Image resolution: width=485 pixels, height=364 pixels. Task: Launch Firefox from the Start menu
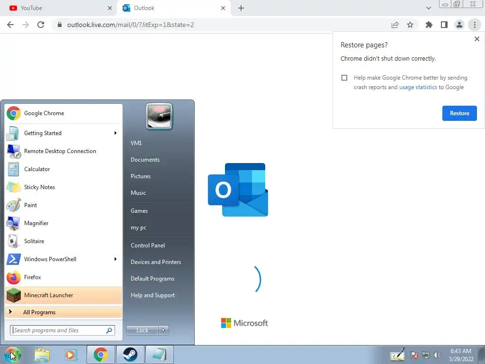click(63, 277)
